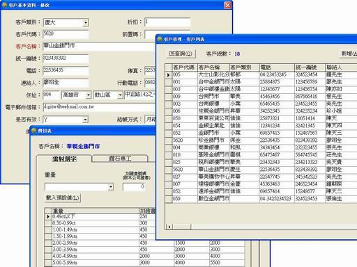
Task: Click the 客戶名稱 column header
Action: coord(213,67)
